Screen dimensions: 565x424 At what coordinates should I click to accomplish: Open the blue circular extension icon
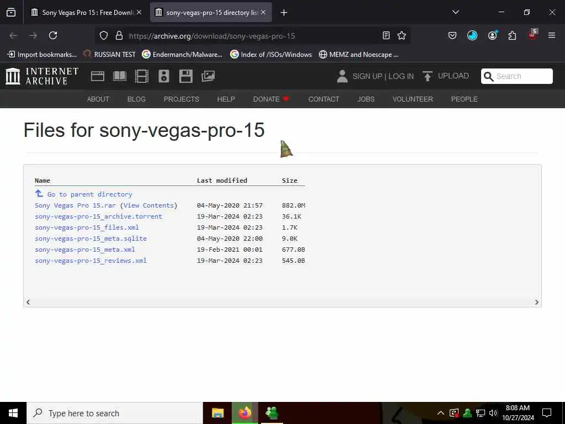point(472,35)
